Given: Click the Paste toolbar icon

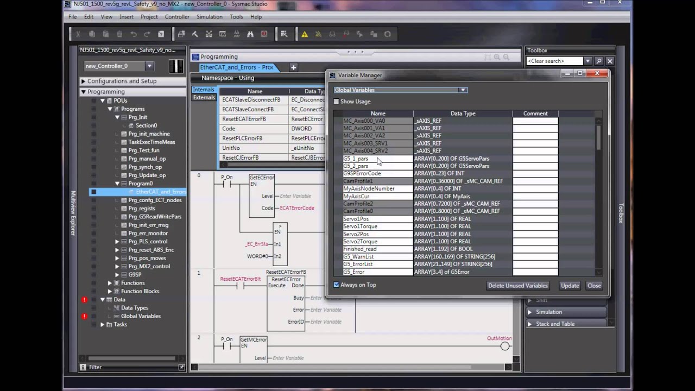Looking at the screenshot, I should tap(106, 34).
